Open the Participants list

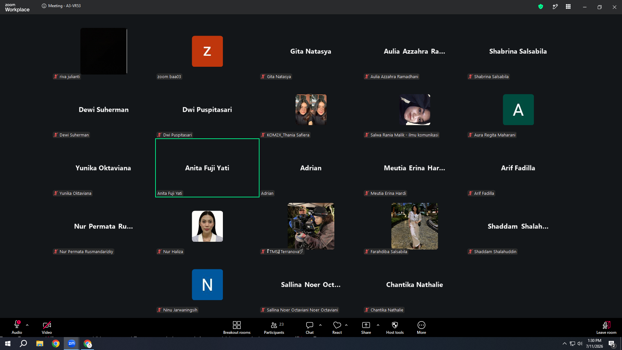274,327
